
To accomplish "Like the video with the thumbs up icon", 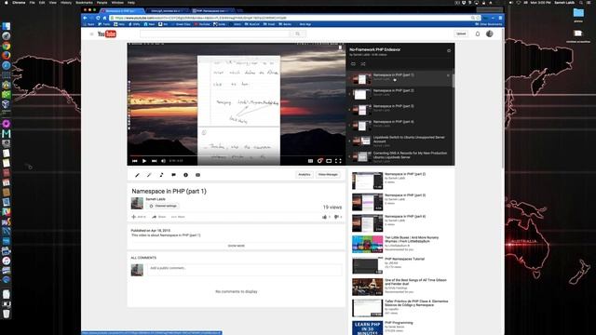I will (325, 217).
